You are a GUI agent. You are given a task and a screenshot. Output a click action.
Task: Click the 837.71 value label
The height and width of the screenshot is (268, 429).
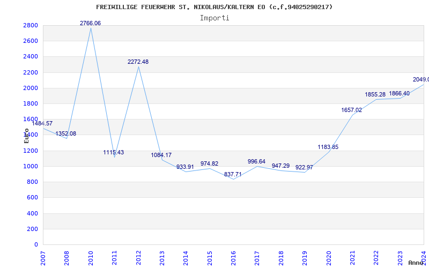(x=233, y=174)
